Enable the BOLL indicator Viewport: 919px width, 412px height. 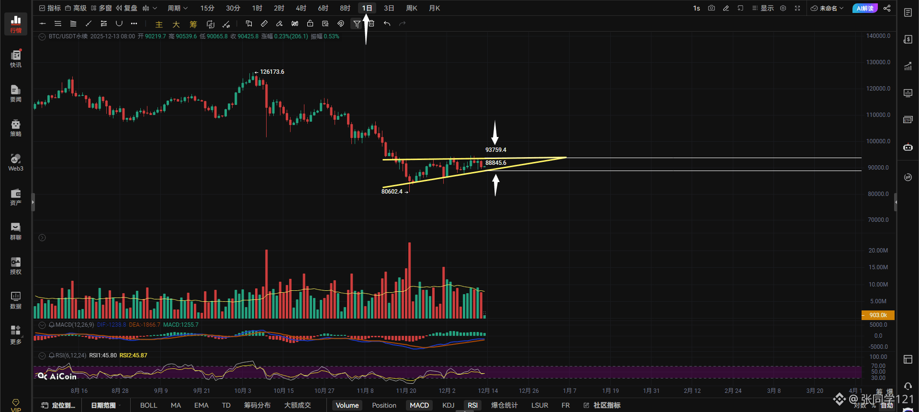[148, 405]
